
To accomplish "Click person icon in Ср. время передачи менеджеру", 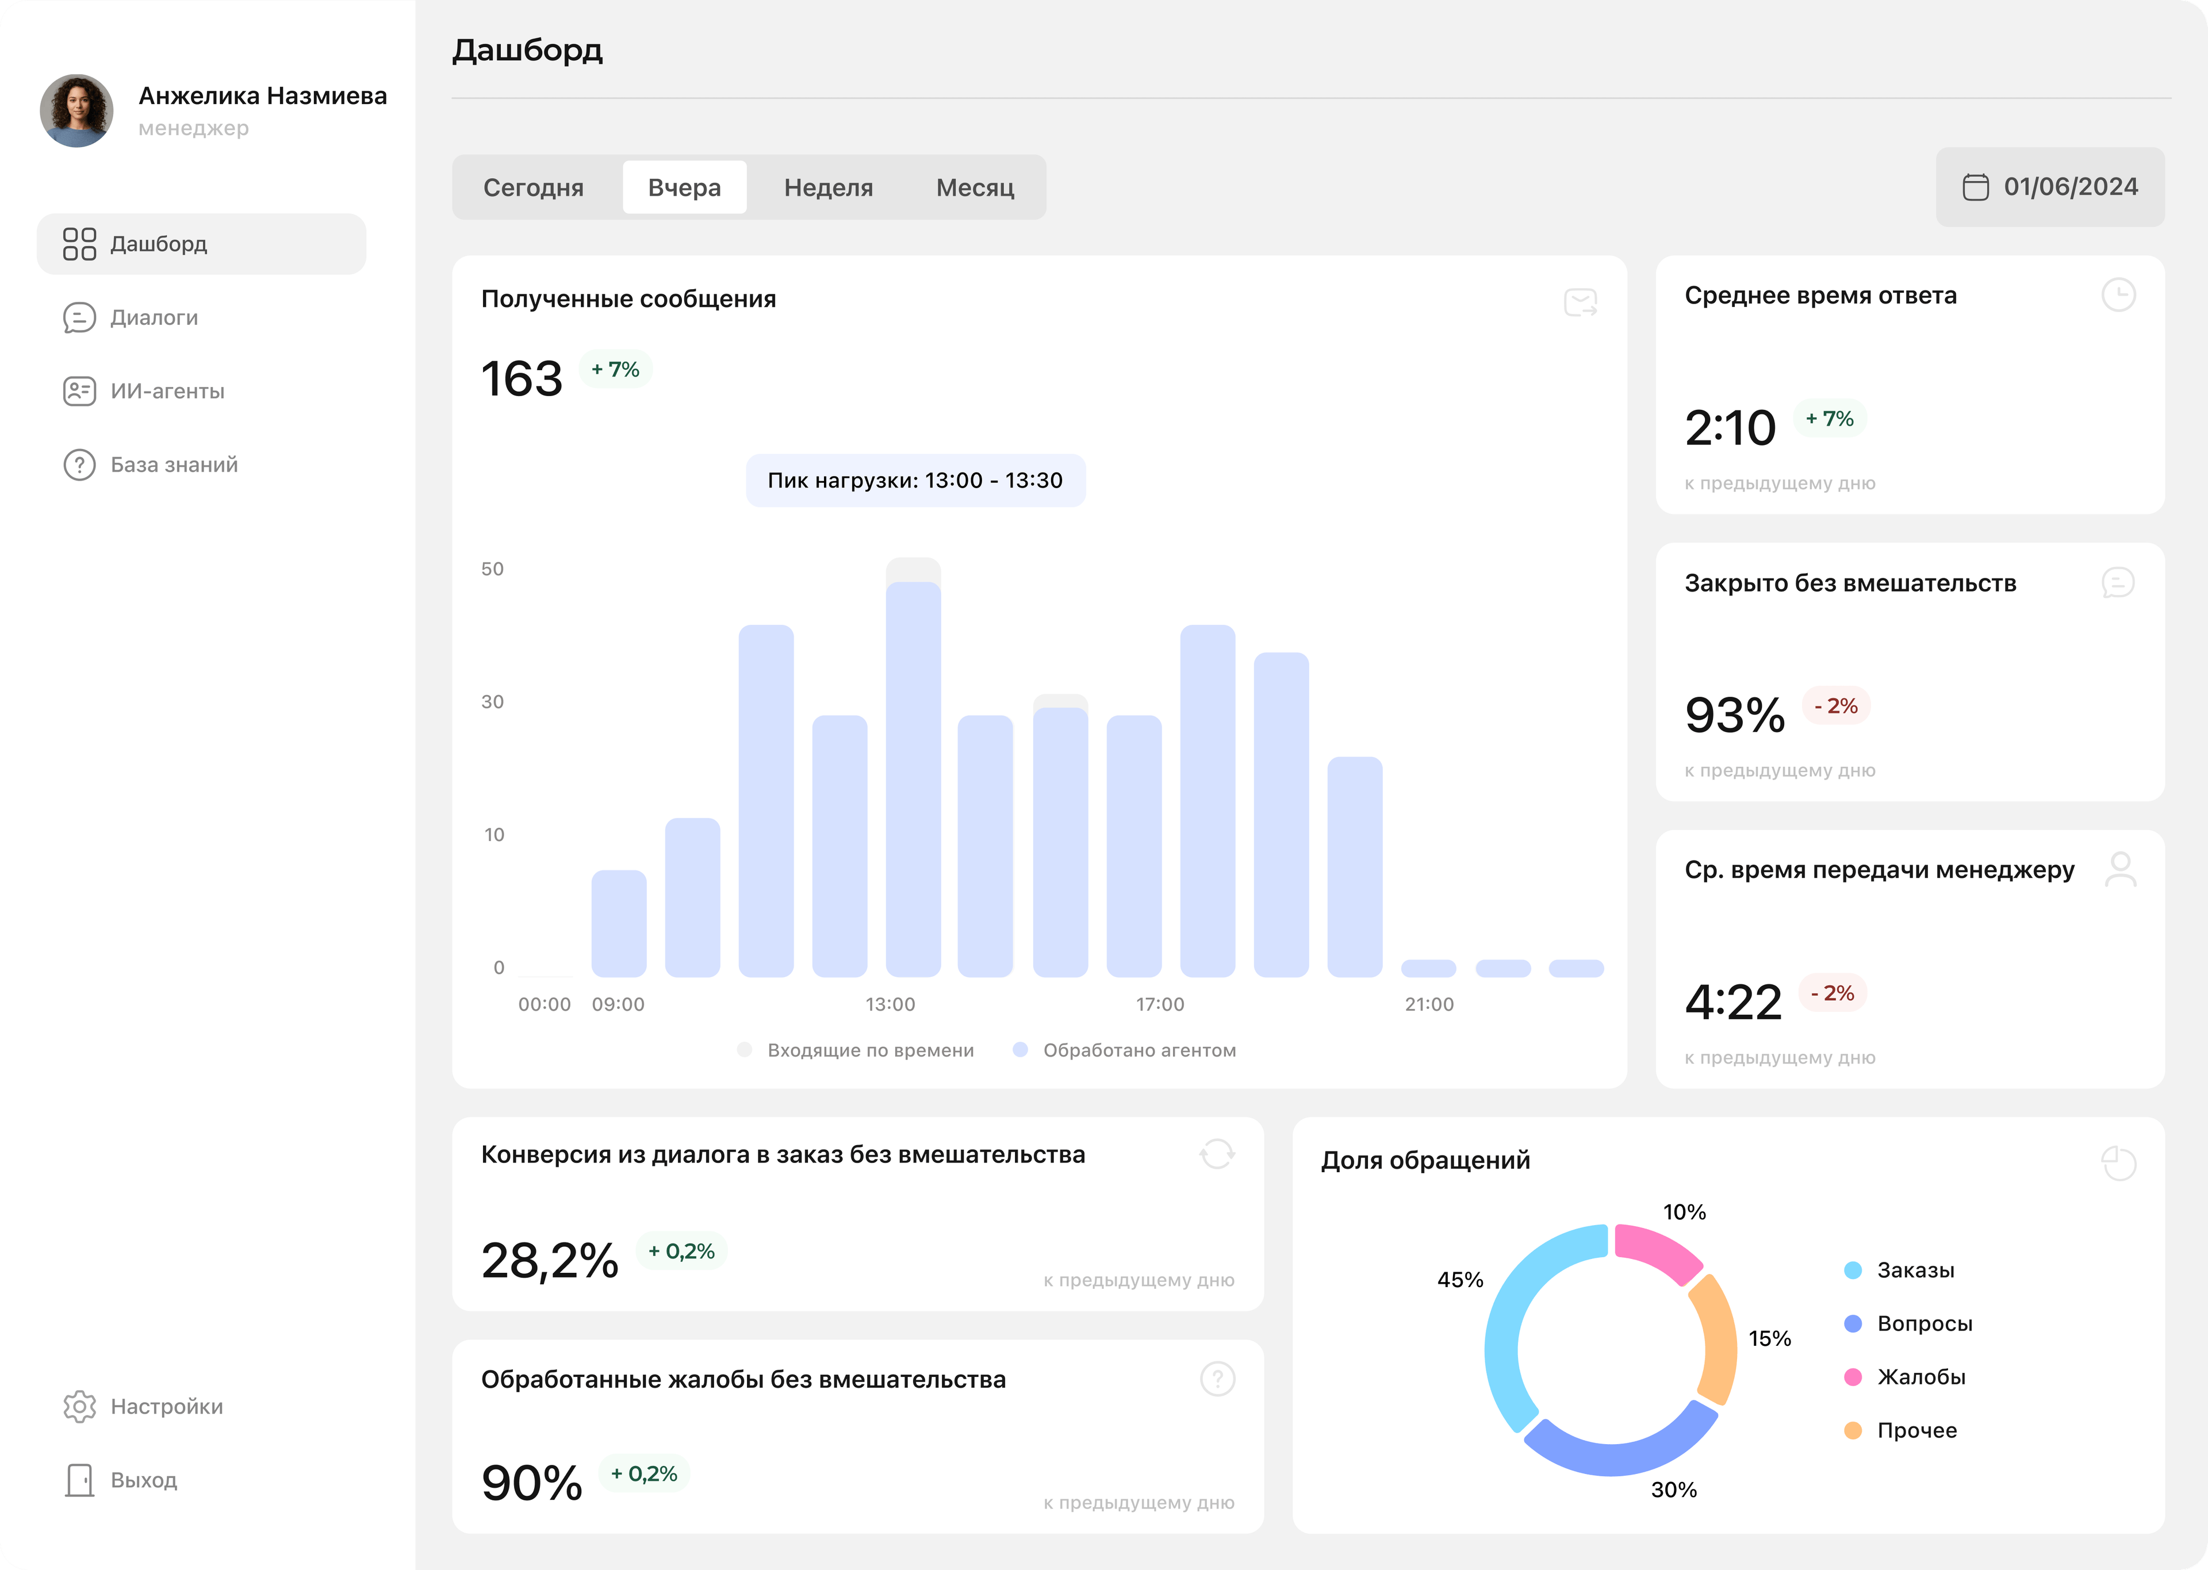I will [2120, 869].
